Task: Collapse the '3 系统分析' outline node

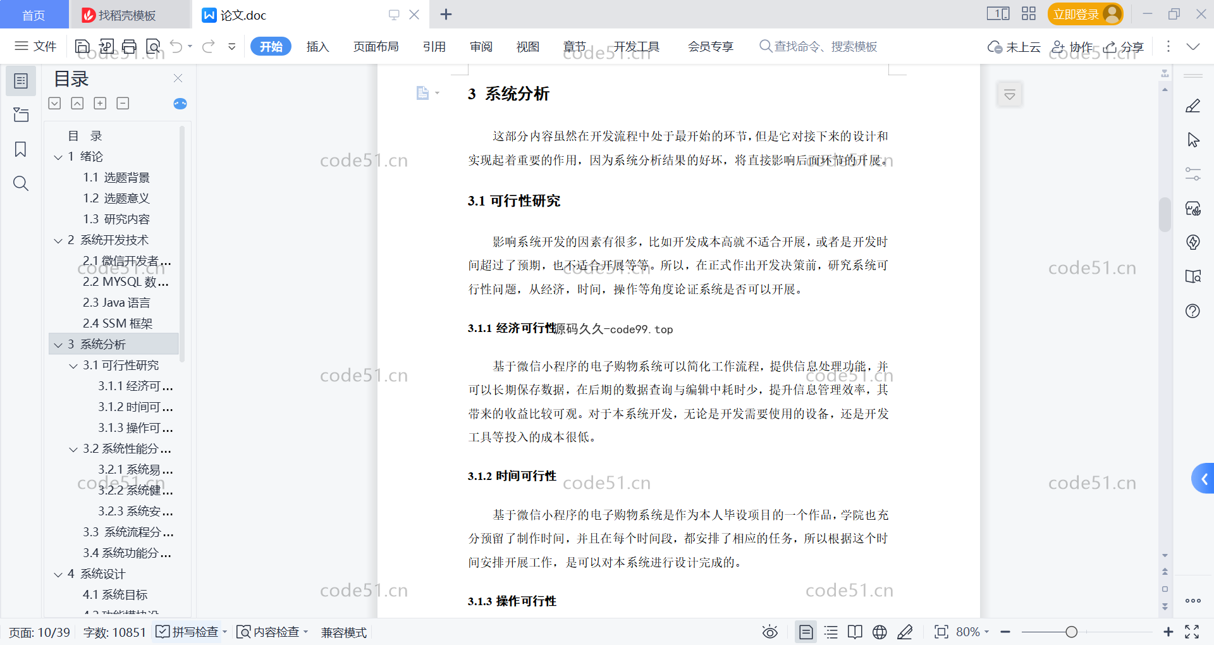Action: (58, 345)
